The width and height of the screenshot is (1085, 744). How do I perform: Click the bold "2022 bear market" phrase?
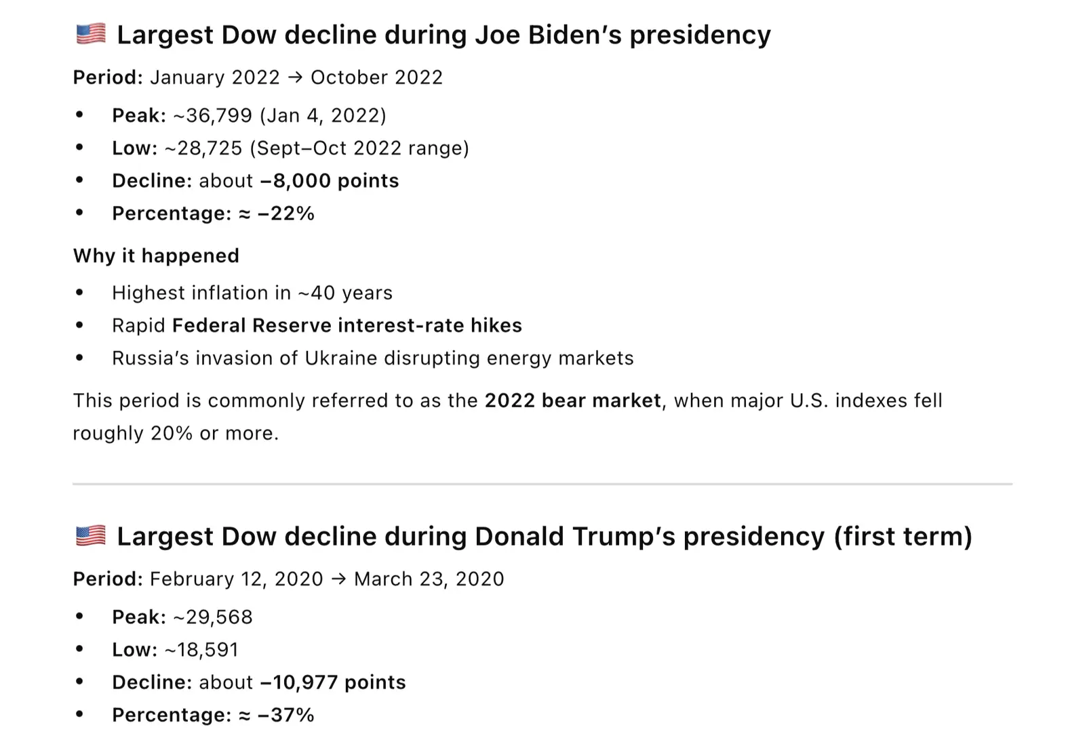(x=572, y=400)
